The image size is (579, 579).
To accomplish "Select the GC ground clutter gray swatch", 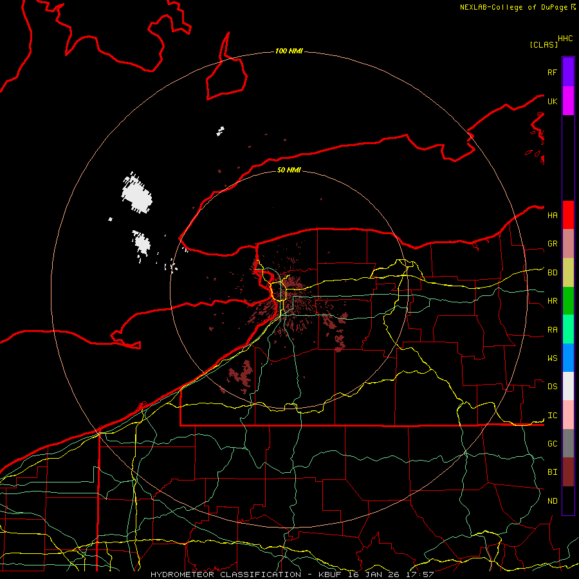I will point(568,443).
